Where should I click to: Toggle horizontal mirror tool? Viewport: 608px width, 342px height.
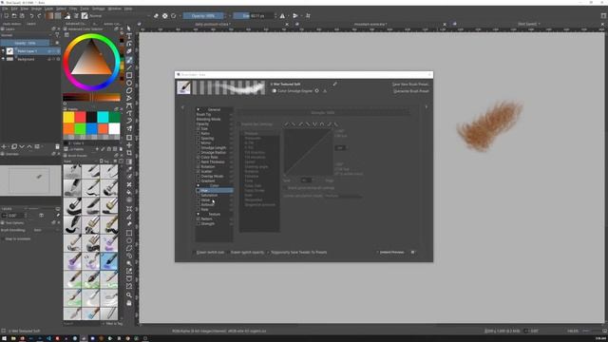[x=282, y=16]
